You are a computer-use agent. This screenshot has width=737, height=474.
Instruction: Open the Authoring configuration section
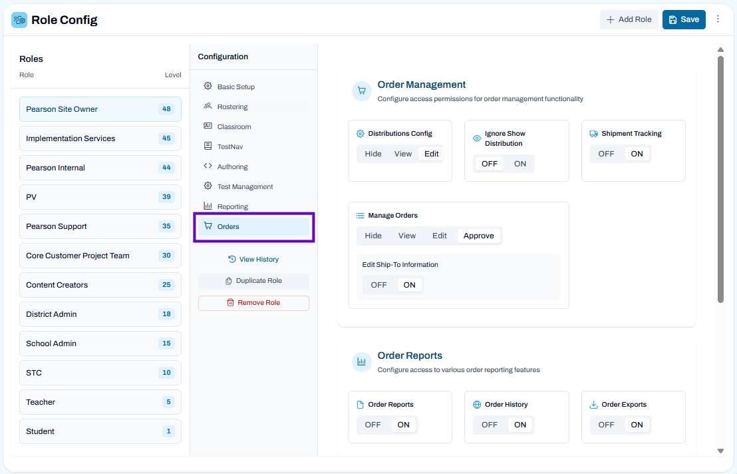[x=254, y=166]
